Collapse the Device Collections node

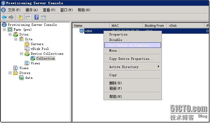[x=21, y=54]
